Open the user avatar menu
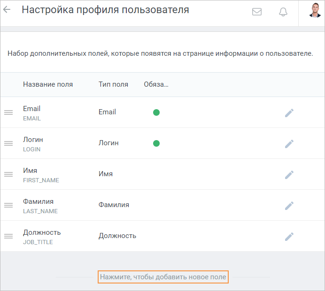 [315, 10]
